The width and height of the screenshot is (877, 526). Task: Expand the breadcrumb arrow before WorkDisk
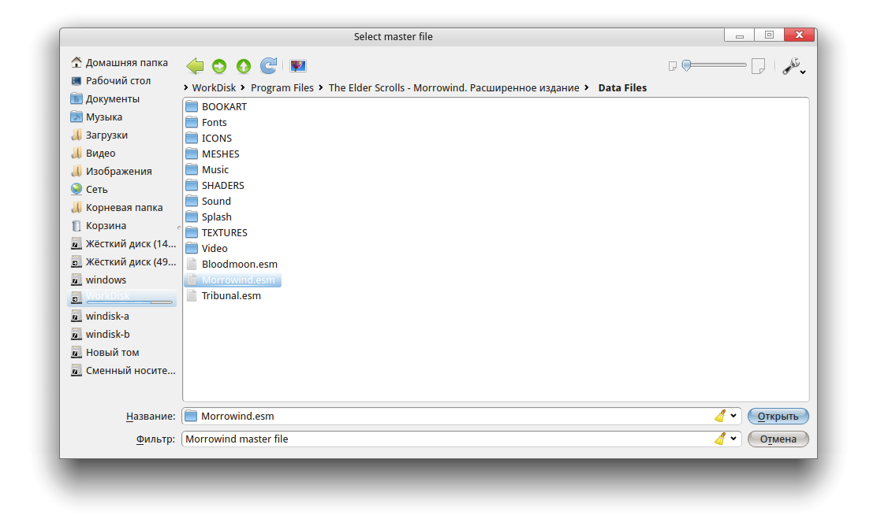tap(186, 87)
